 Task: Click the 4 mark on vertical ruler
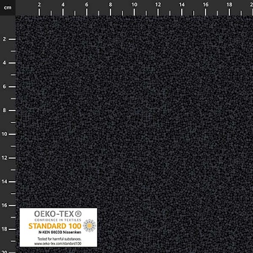click(4, 63)
